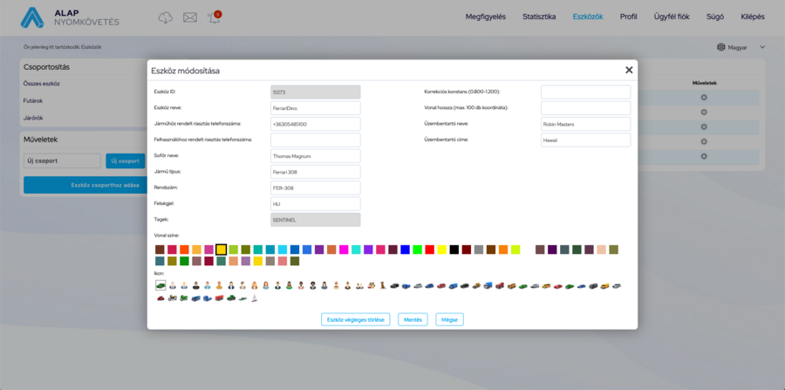Click the cloud download icon in header
This screenshot has height=390, width=785.
tap(166, 17)
